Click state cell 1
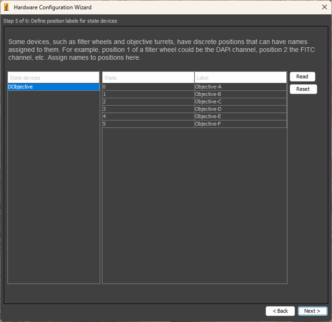 point(148,94)
